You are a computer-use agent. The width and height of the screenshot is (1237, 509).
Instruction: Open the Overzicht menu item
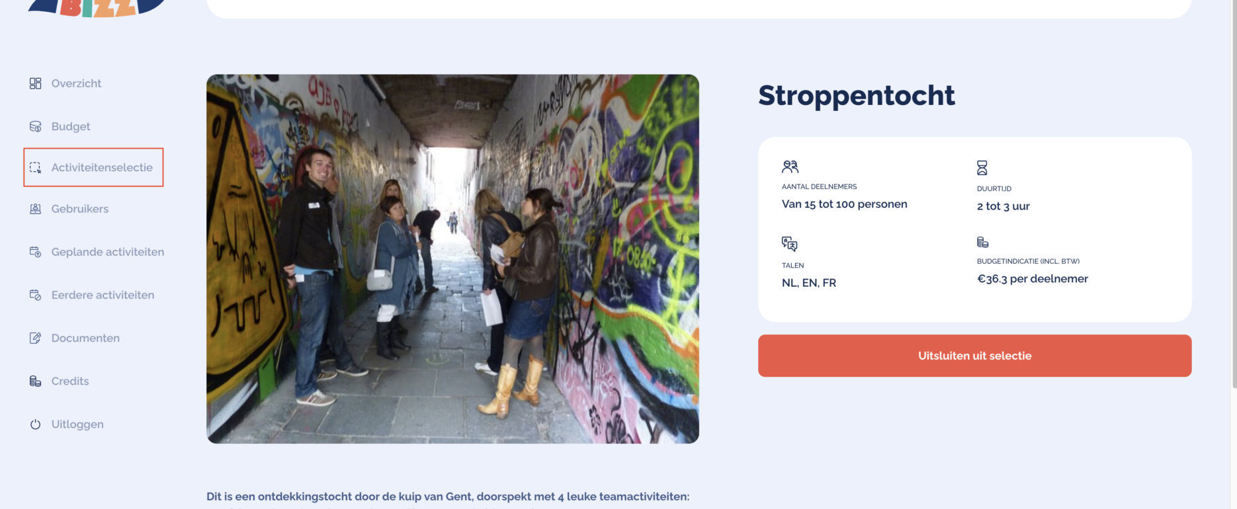pos(76,83)
